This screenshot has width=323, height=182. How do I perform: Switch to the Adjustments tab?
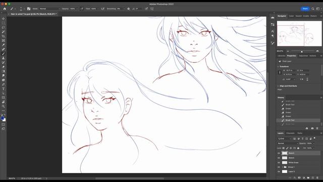click(x=303, y=56)
